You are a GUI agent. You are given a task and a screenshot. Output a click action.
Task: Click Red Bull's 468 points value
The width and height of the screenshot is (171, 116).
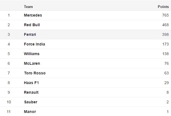coord(165,25)
